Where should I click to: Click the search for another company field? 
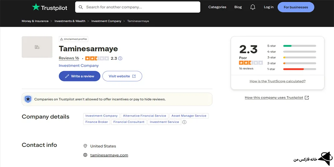140,7
